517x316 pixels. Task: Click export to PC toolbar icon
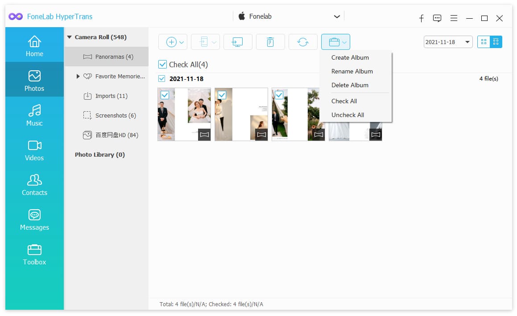(237, 42)
